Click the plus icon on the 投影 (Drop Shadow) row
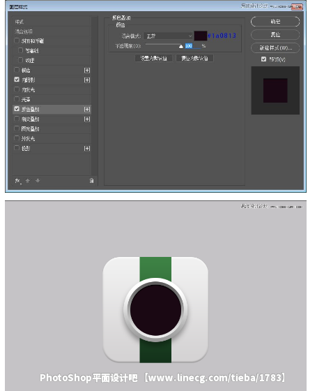Screen dimensions: 324x391 pyautogui.click(x=87, y=148)
